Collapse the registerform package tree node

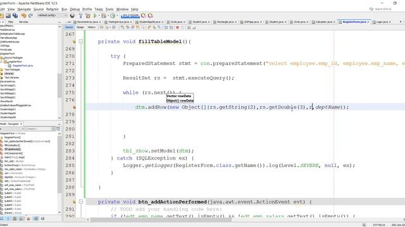pyautogui.click(x=1, y=62)
